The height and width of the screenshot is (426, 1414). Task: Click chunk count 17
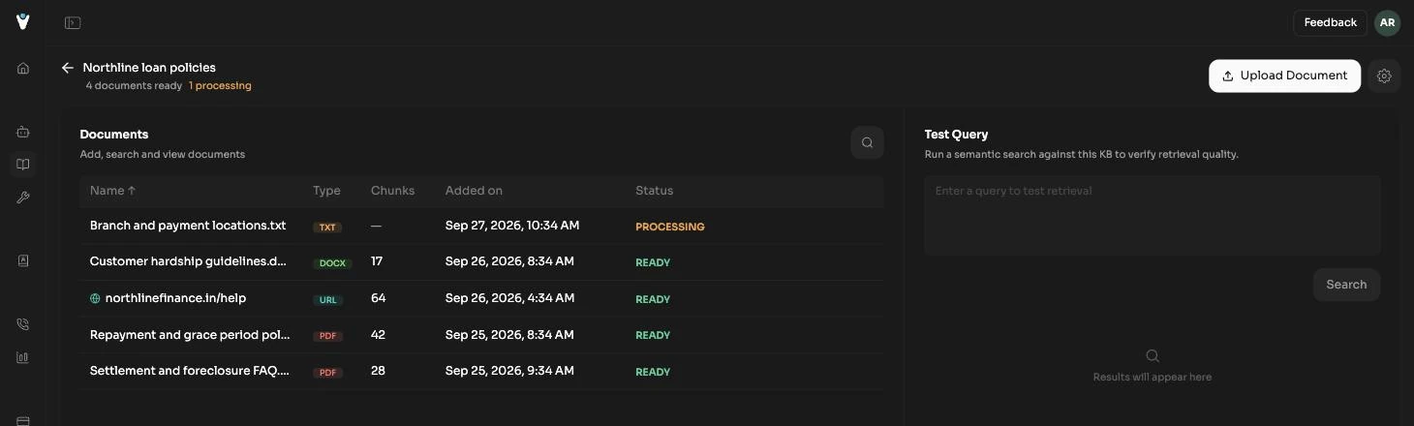click(x=377, y=261)
